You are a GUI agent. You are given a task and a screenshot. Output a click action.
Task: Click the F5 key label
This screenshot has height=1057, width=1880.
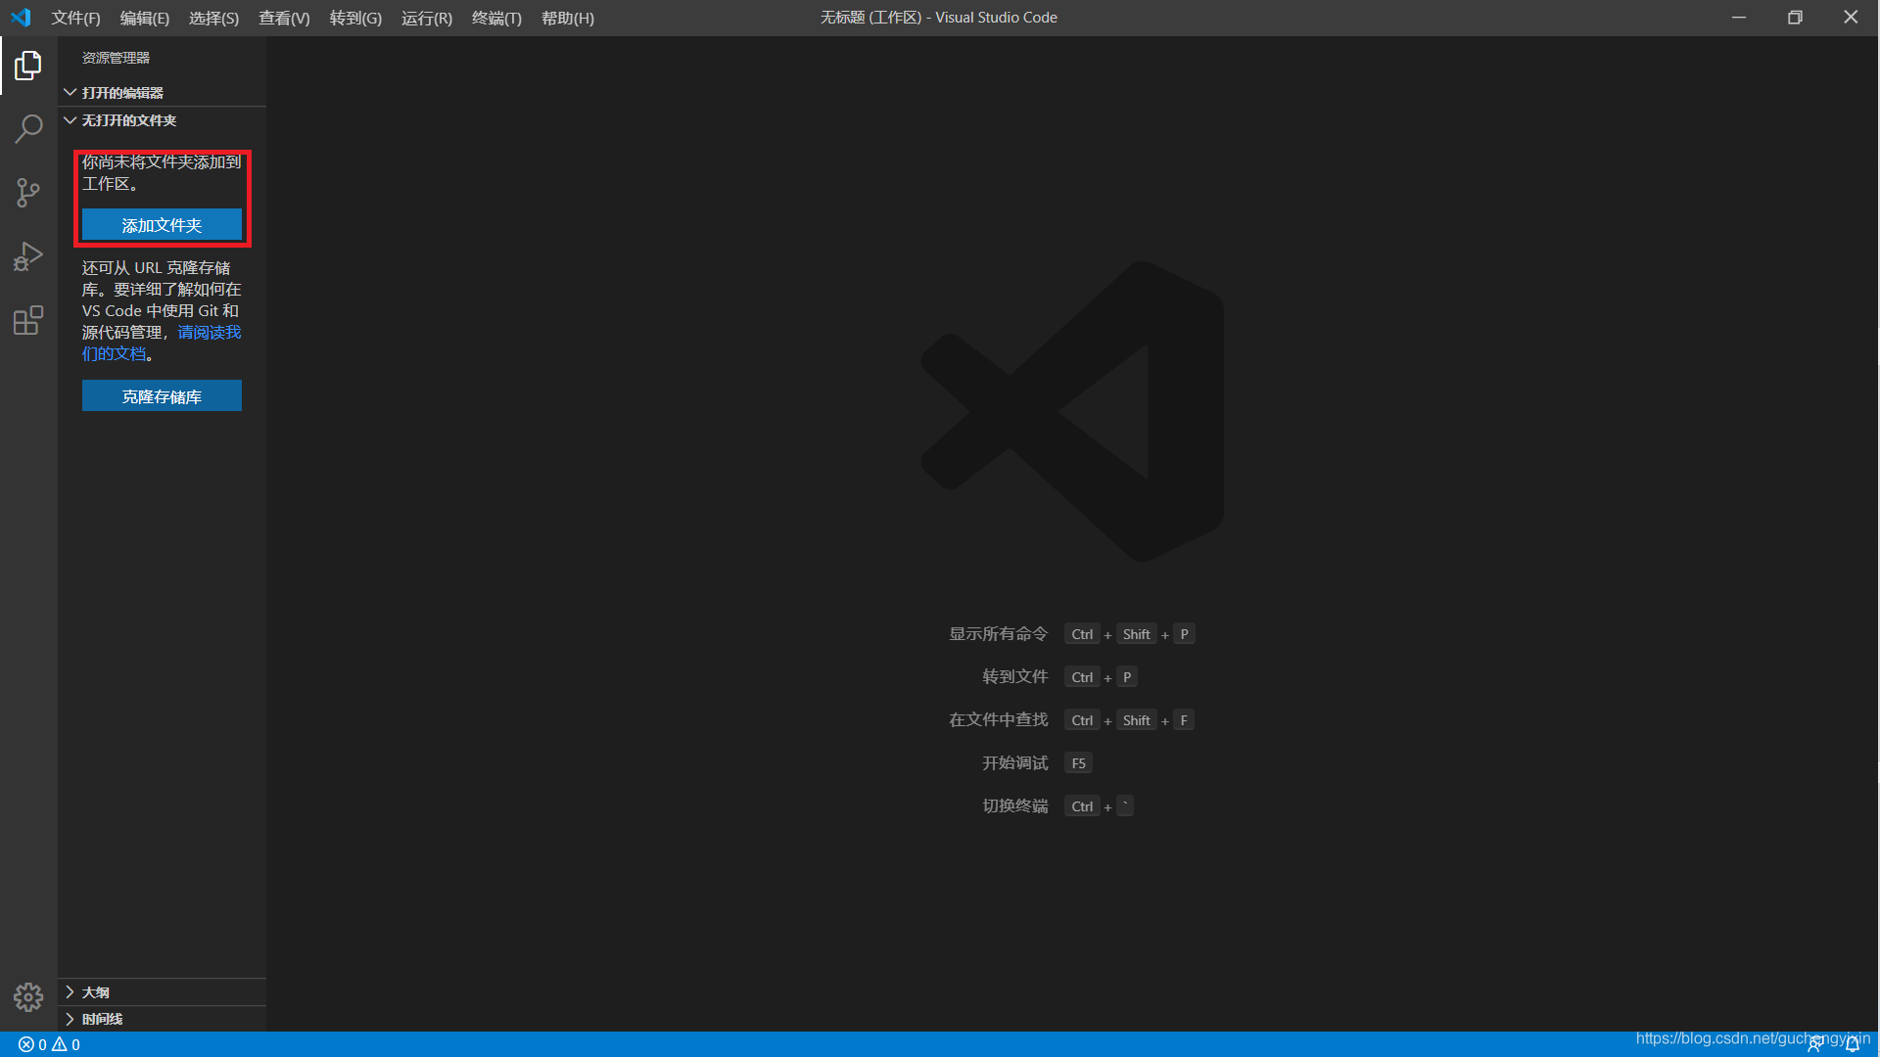(1078, 763)
